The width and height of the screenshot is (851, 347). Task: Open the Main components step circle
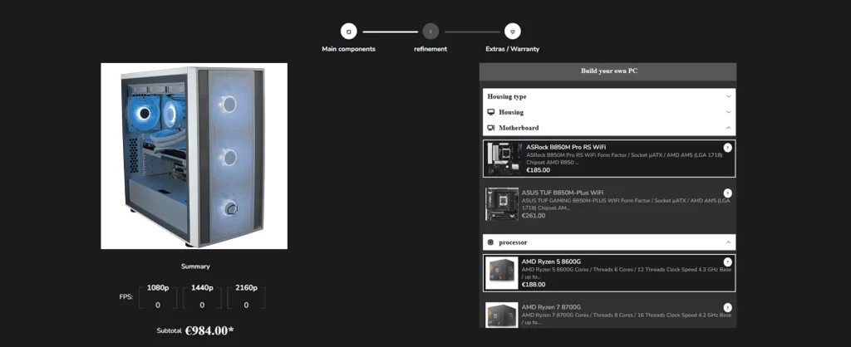coord(348,32)
